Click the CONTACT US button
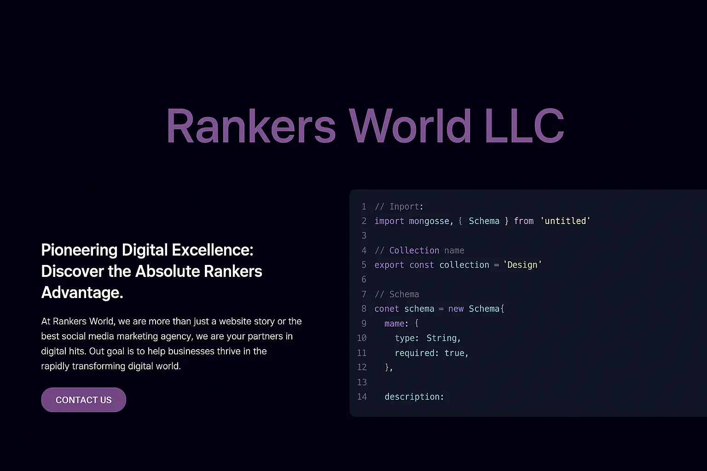The width and height of the screenshot is (707, 471). click(83, 400)
